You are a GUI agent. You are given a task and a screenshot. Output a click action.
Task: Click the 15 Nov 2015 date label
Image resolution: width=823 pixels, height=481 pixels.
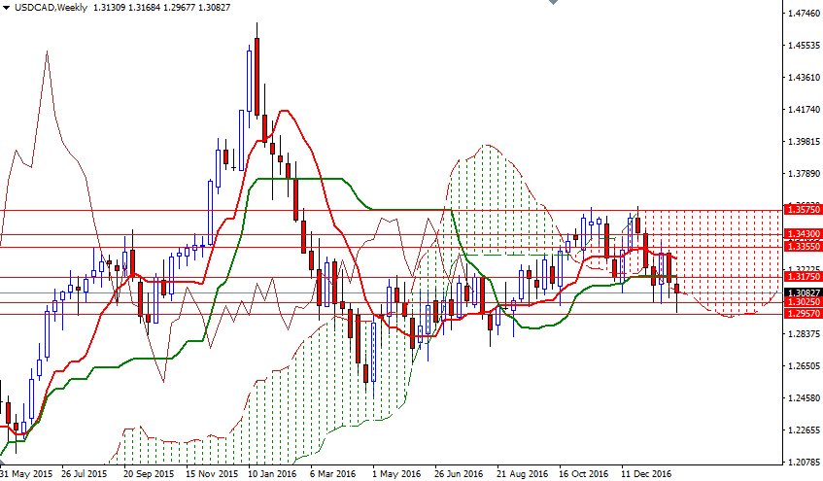[212, 473]
